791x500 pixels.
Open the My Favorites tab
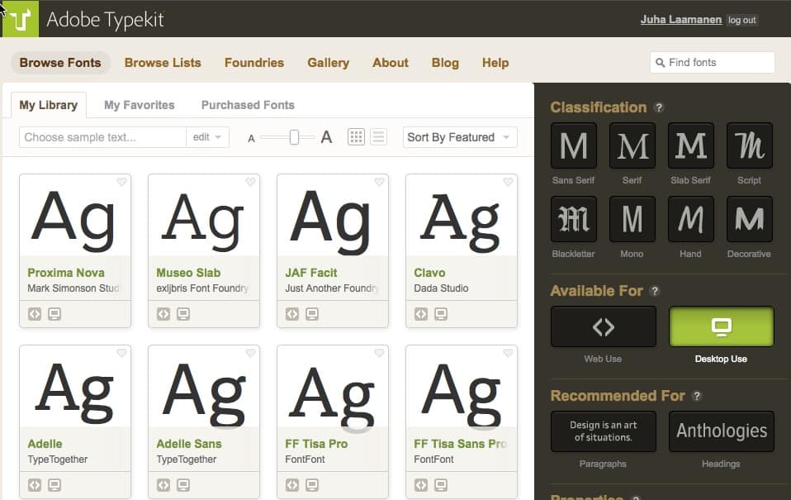click(x=140, y=105)
